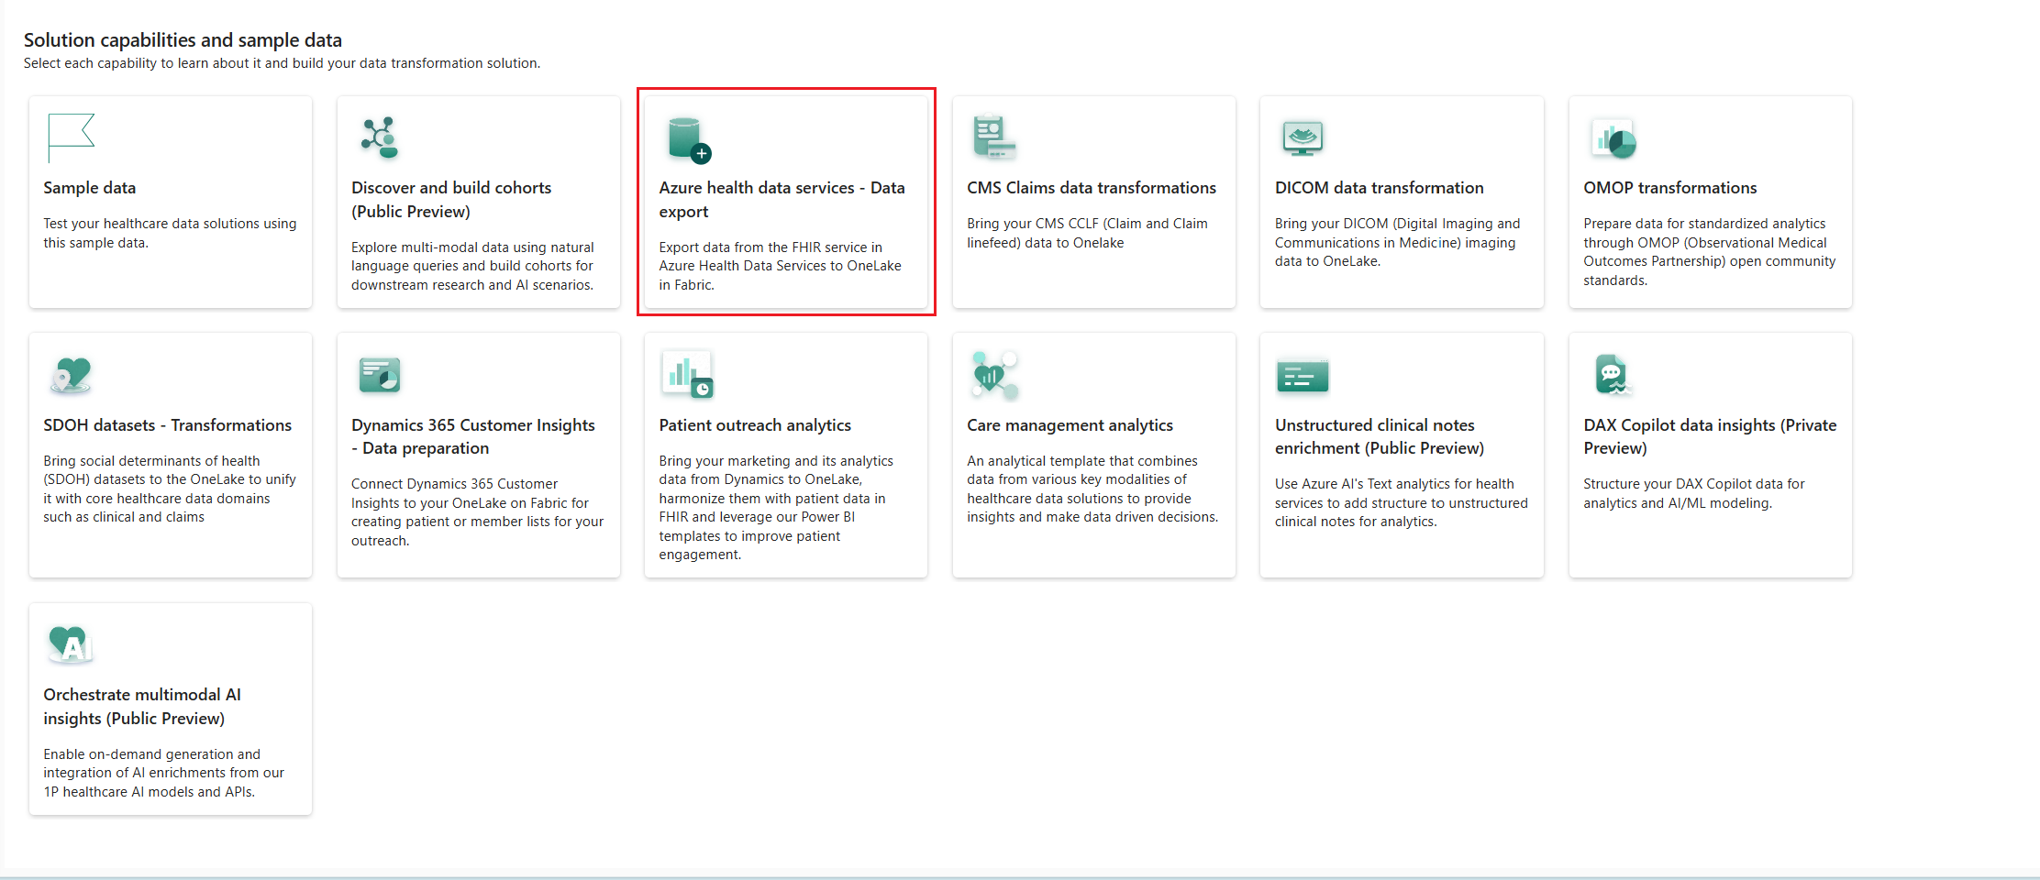Image resolution: width=2040 pixels, height=880 pixels.
Task: Click the Unstructured clinical notes enrichment icon
Action: pyautogui.click(x=1303, y=376)
